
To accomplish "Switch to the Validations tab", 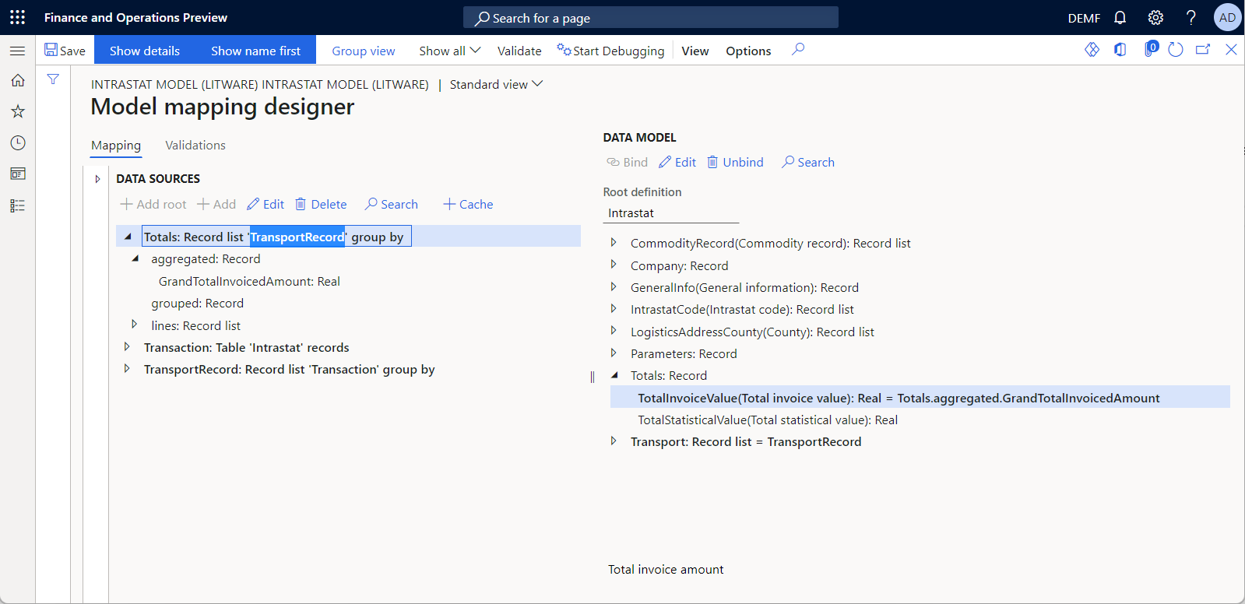I will pyautogui.click(x=195, y=146).
